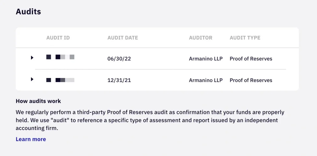Click the Auditor column header
317x156 pixels.
pyautogui.click(x=201, y=38)
